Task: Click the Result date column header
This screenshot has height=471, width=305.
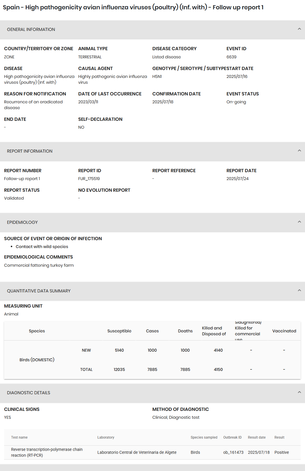Action: coord(257,437)
